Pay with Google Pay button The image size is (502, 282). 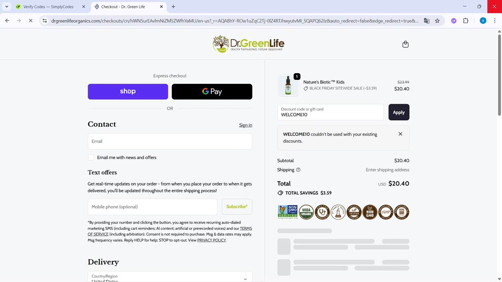tap(212, 92)
